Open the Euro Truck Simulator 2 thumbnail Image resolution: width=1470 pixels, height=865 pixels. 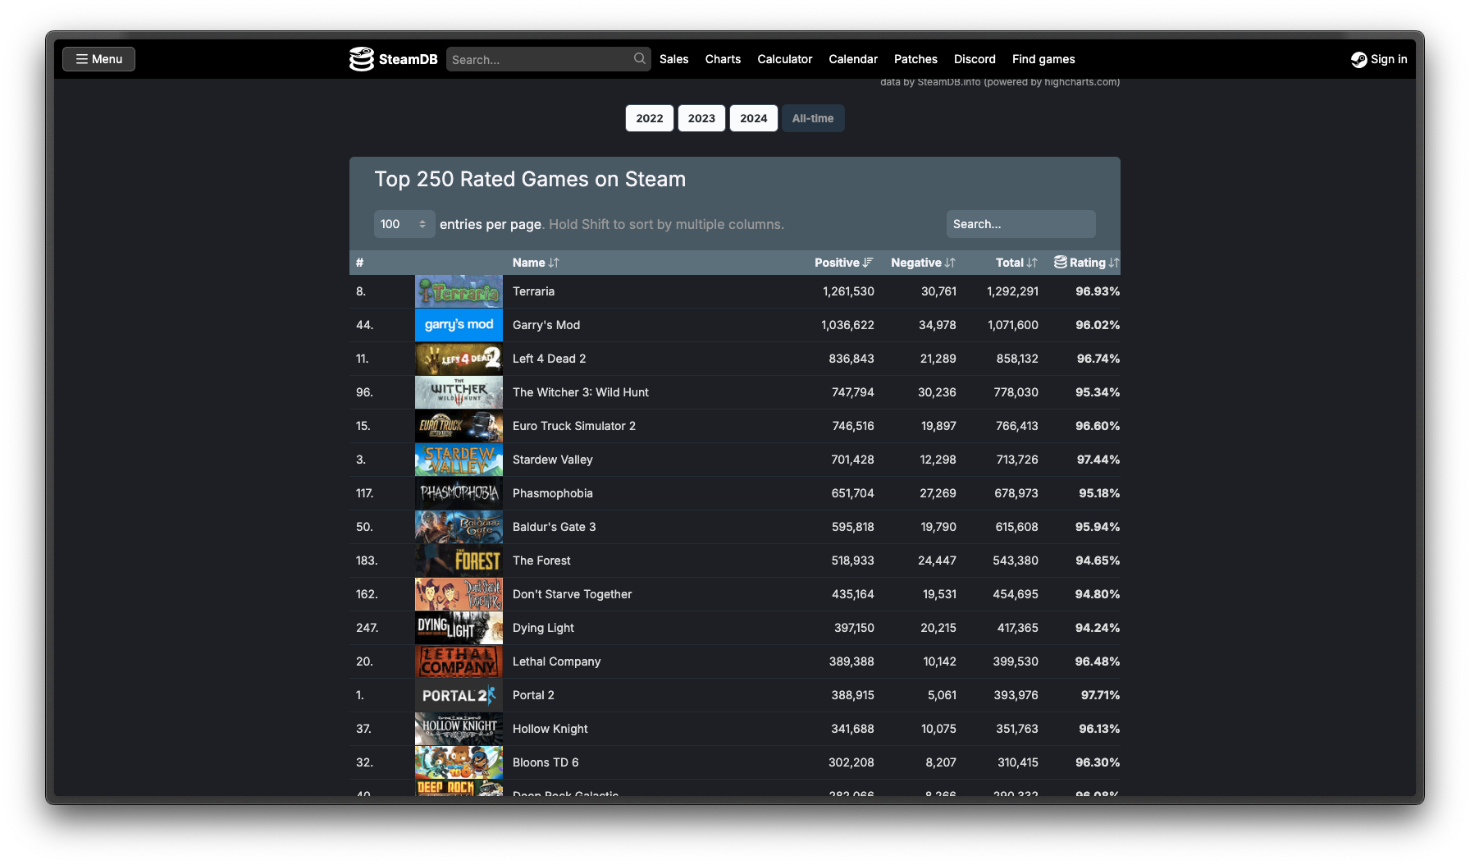[459, 426]
